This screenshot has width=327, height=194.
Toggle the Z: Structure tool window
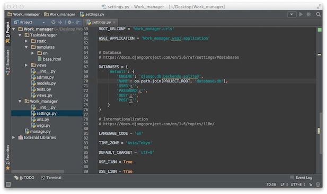(x=8, y=62)
